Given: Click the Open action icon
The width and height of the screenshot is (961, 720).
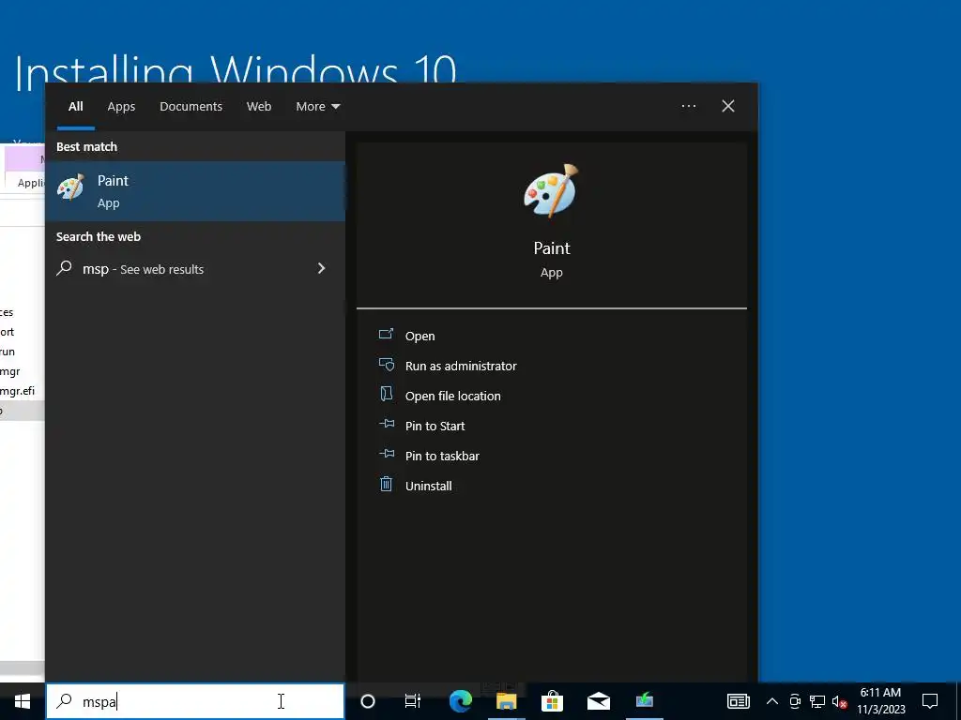Looking at the screenshot, I should (x=386, y=334).
